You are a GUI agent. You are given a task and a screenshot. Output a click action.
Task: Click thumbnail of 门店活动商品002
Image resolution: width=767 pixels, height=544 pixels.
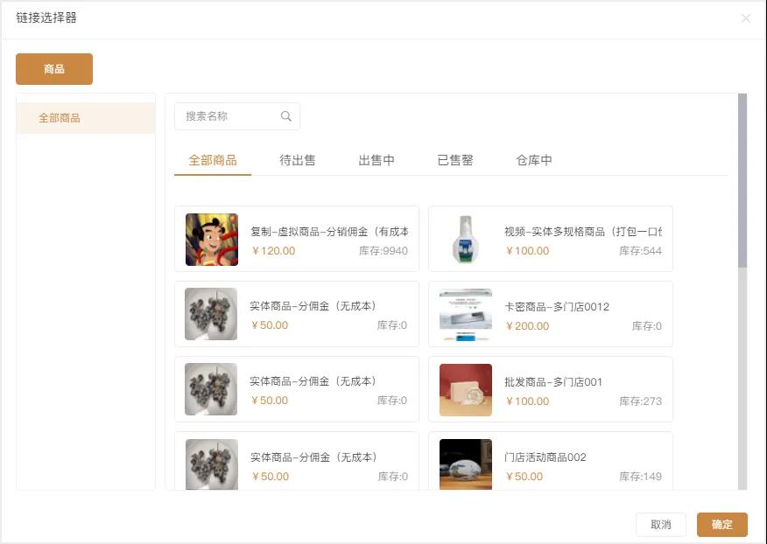pos(466,464)
